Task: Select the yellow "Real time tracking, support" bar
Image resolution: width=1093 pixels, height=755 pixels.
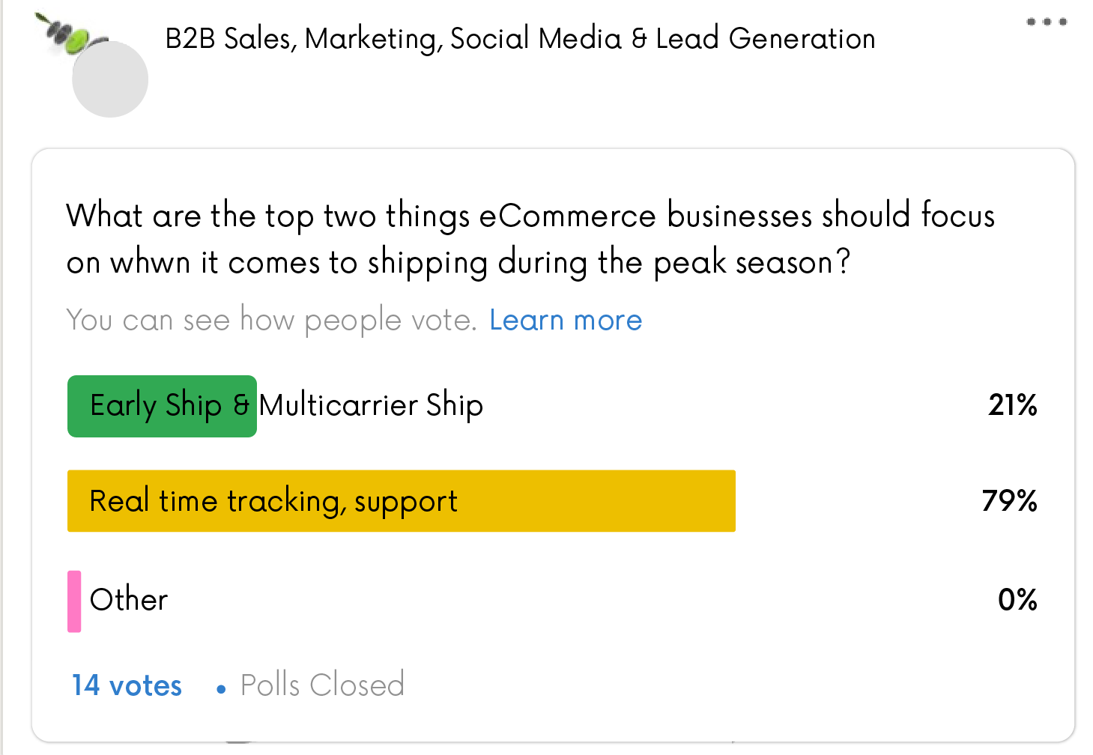Action: point(401,501)
